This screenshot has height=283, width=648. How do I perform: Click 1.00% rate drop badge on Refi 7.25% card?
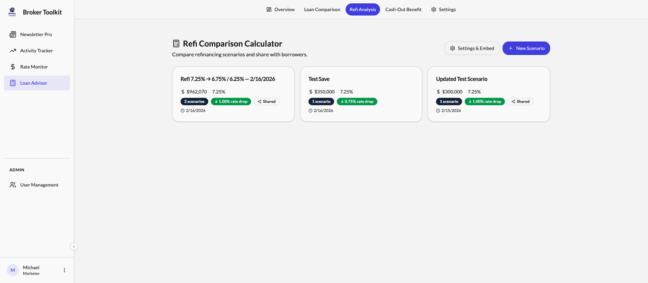click(x=231, y=102)
